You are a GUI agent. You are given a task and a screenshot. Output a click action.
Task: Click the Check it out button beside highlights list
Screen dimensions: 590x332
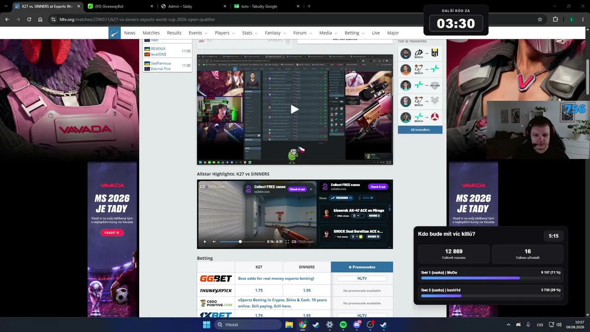[378, 187]
